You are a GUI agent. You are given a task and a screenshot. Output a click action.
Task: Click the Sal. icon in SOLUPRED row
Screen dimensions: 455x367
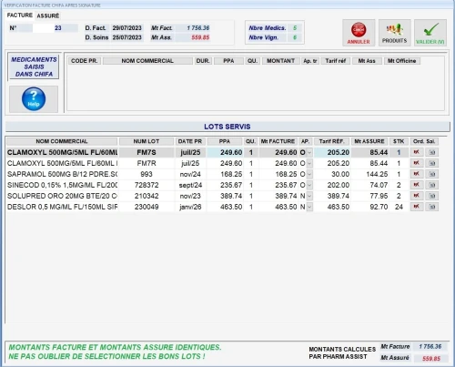pos(432,196)
